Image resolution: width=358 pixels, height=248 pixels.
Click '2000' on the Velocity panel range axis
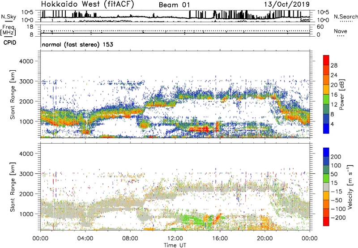tap(26, 194)
